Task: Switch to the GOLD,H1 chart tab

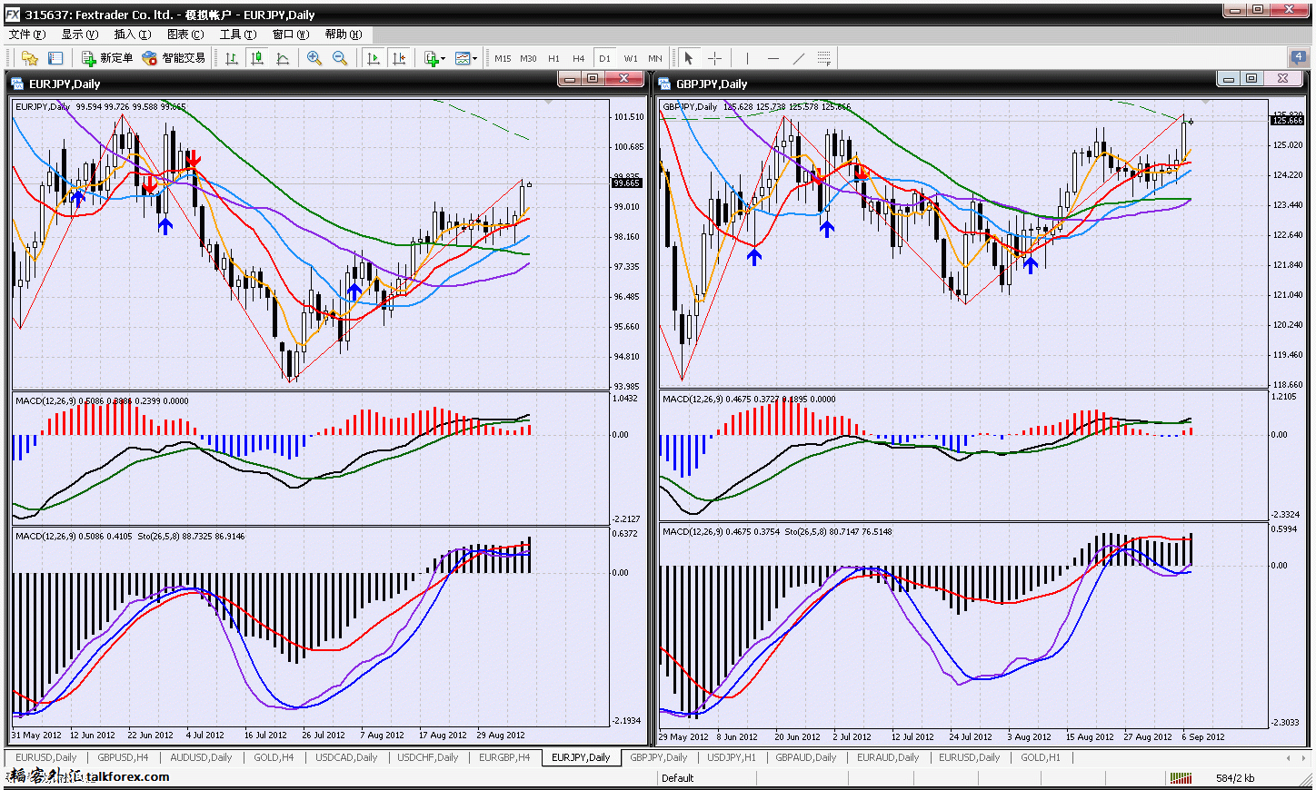Action: pyautogui.click(x=1041, y=757)
